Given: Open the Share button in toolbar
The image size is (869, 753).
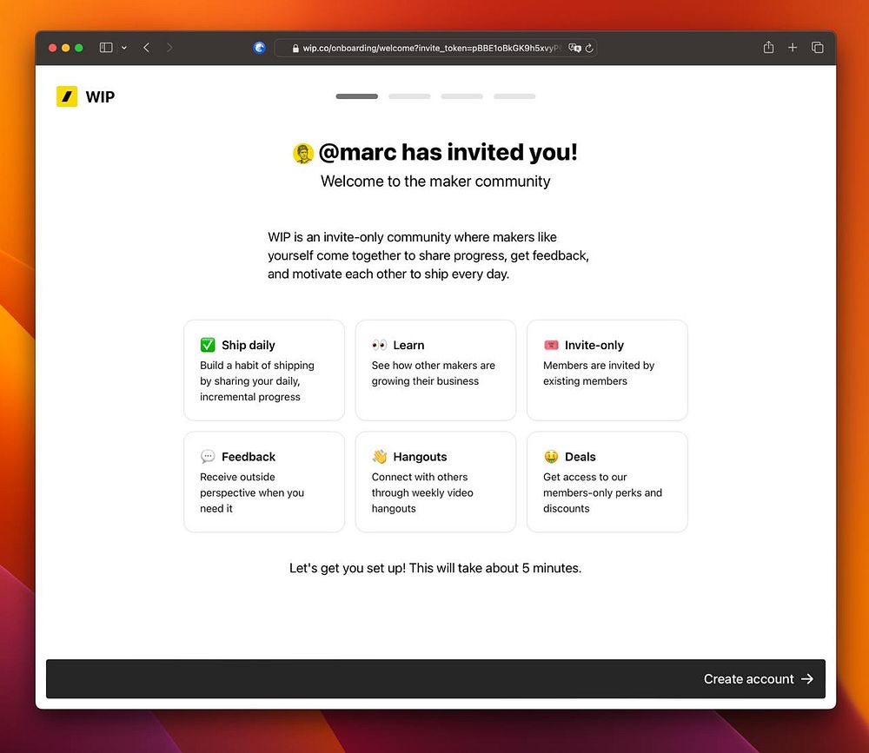Looking at the screenshot, I should [768, 47].
